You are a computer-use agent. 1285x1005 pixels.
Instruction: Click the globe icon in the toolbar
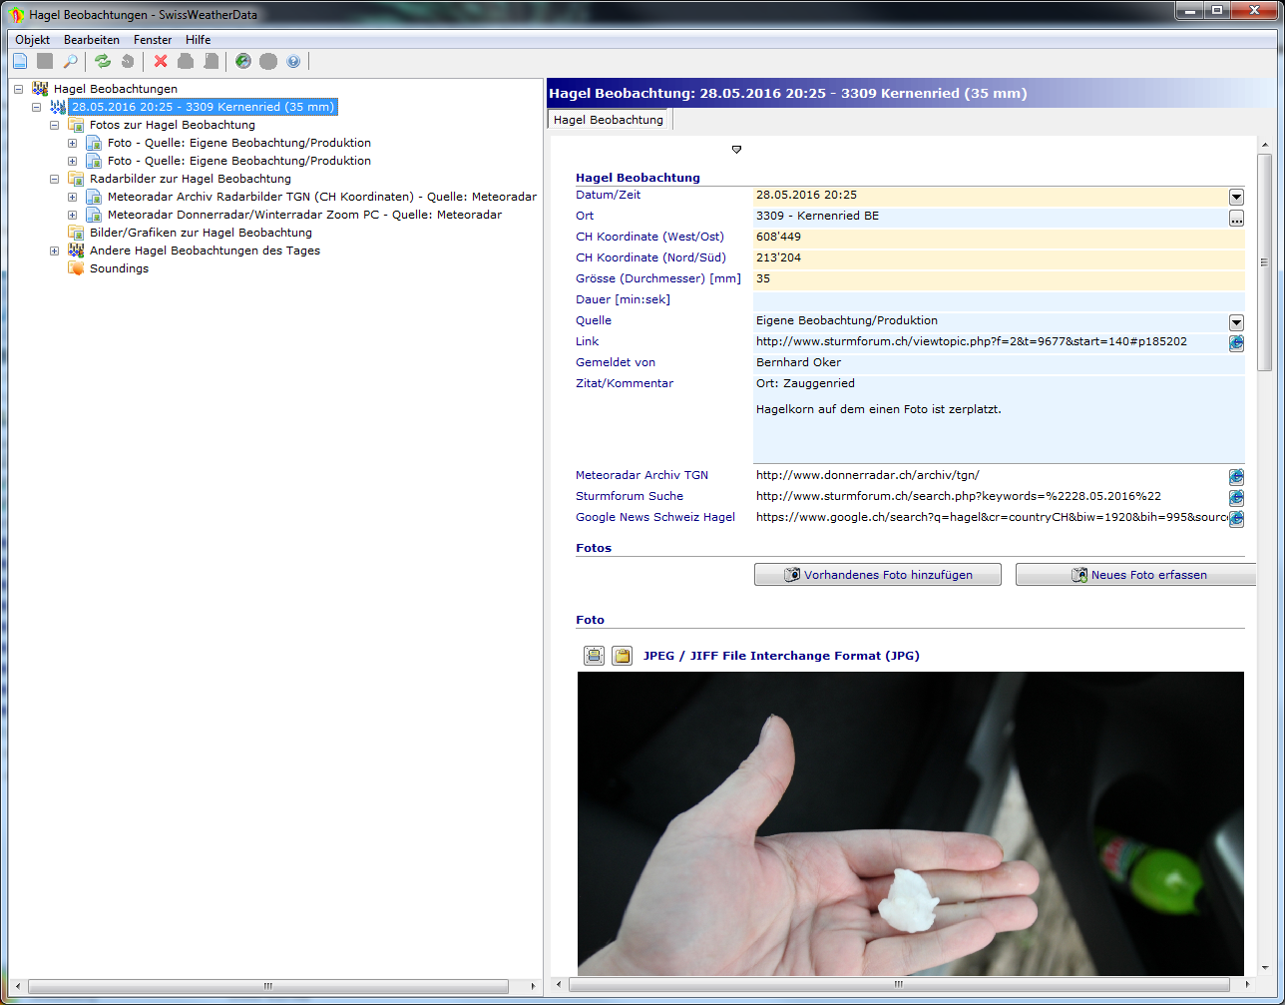tap(242, 62)
